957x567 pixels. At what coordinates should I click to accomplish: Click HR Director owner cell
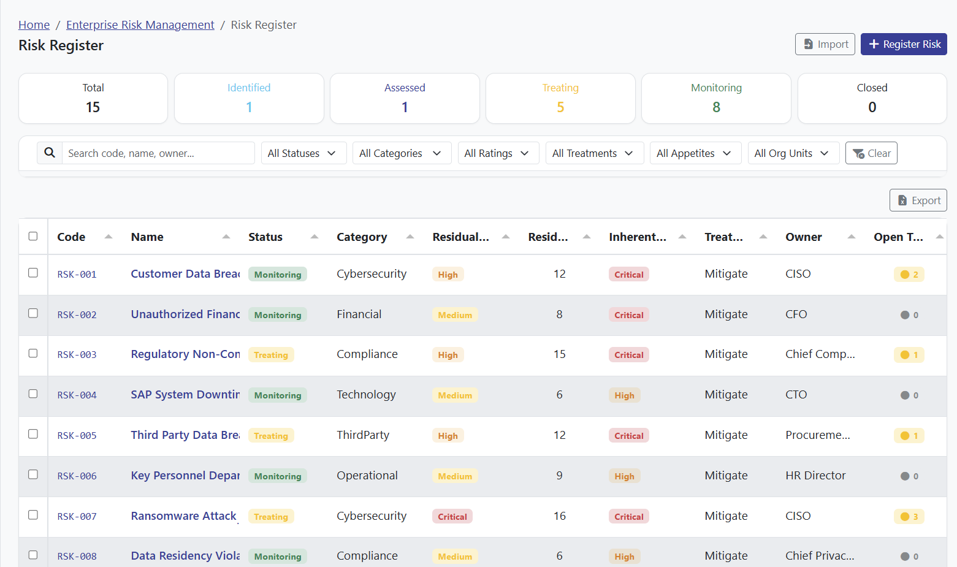pyautogui.click(x=815, y=476)
